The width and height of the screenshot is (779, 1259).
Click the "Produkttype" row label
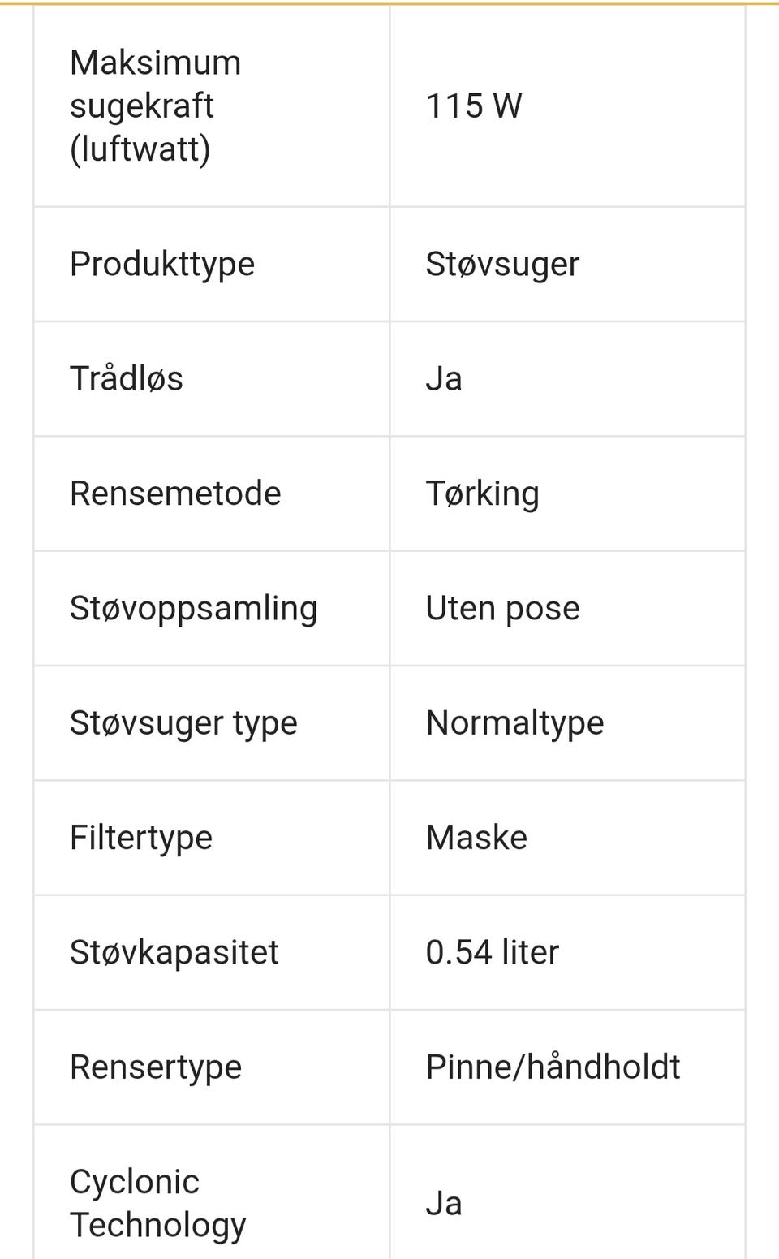coord(162,264)
